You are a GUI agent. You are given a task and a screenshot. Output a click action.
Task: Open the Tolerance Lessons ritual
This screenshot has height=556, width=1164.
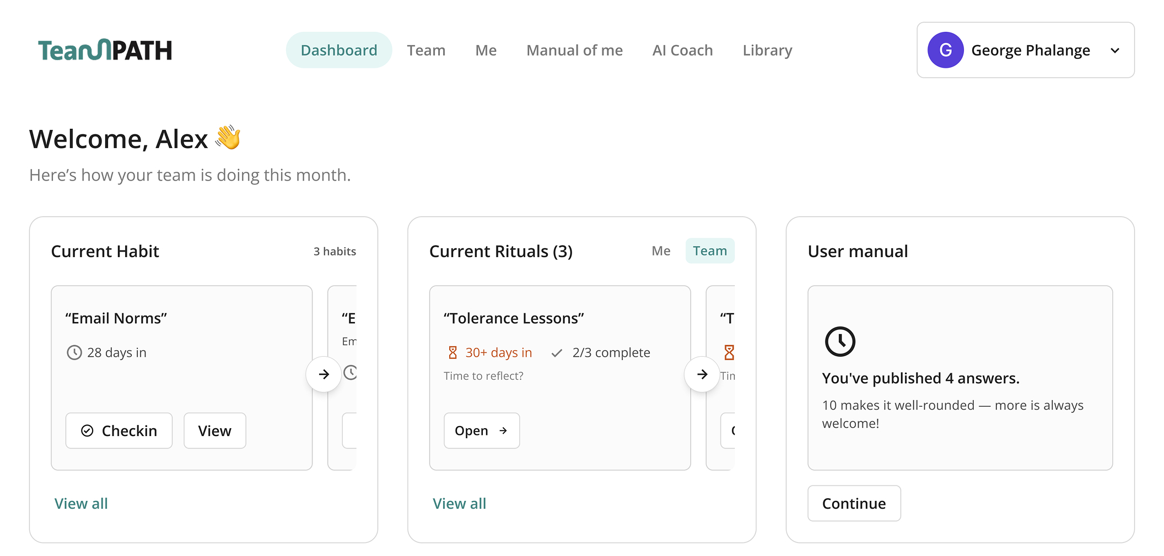(x=481, y=430)
